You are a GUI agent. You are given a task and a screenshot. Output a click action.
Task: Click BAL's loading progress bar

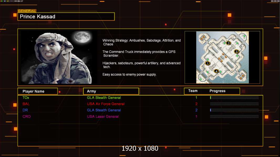(x=234, y=104)
